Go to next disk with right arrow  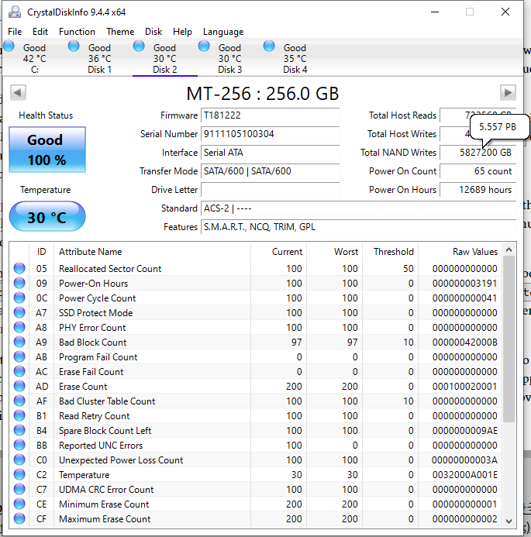pos(508,92)
